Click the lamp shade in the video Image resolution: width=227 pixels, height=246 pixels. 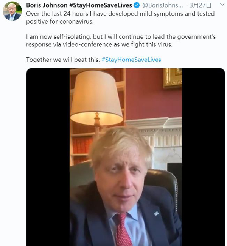tap(97, 99)
